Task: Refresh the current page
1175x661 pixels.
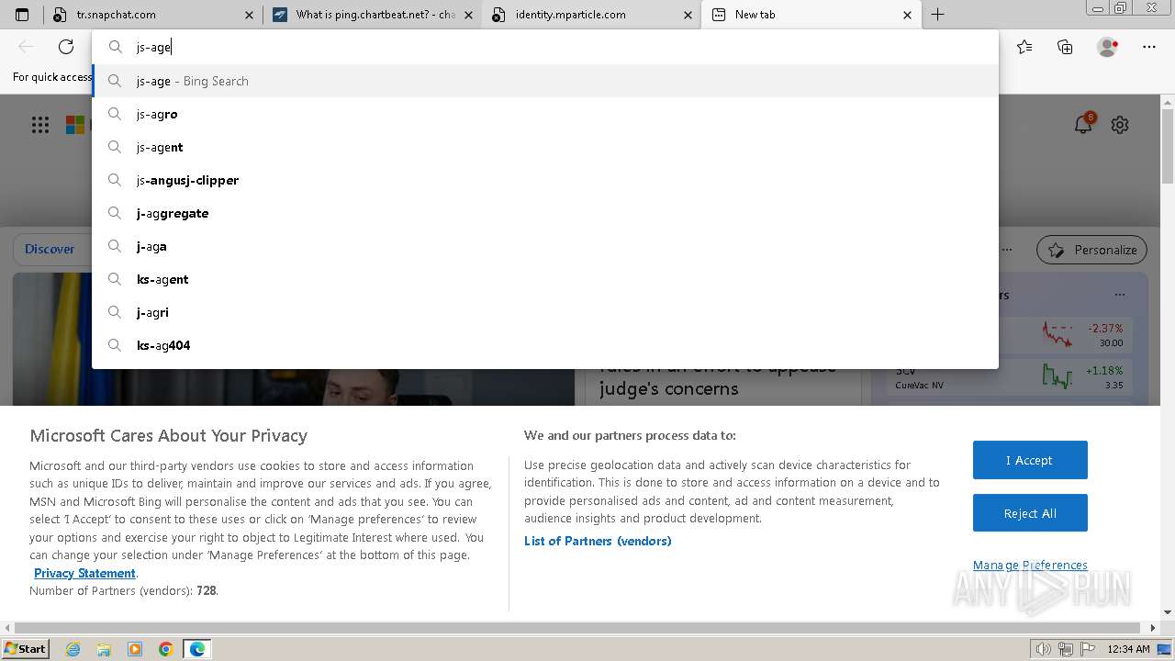Action: point(66,47)
